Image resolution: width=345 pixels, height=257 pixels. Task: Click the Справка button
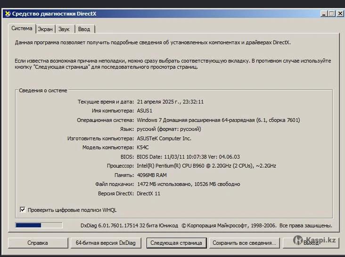coord(38,243)
